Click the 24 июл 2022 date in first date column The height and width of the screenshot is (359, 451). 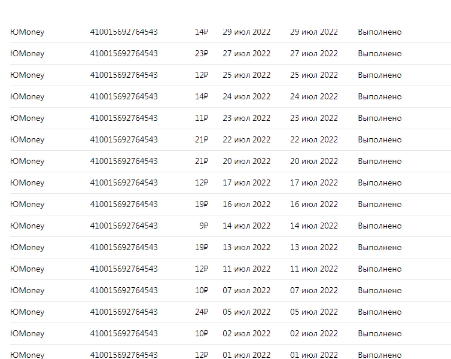pyautogui.click(x=246, y=96)
